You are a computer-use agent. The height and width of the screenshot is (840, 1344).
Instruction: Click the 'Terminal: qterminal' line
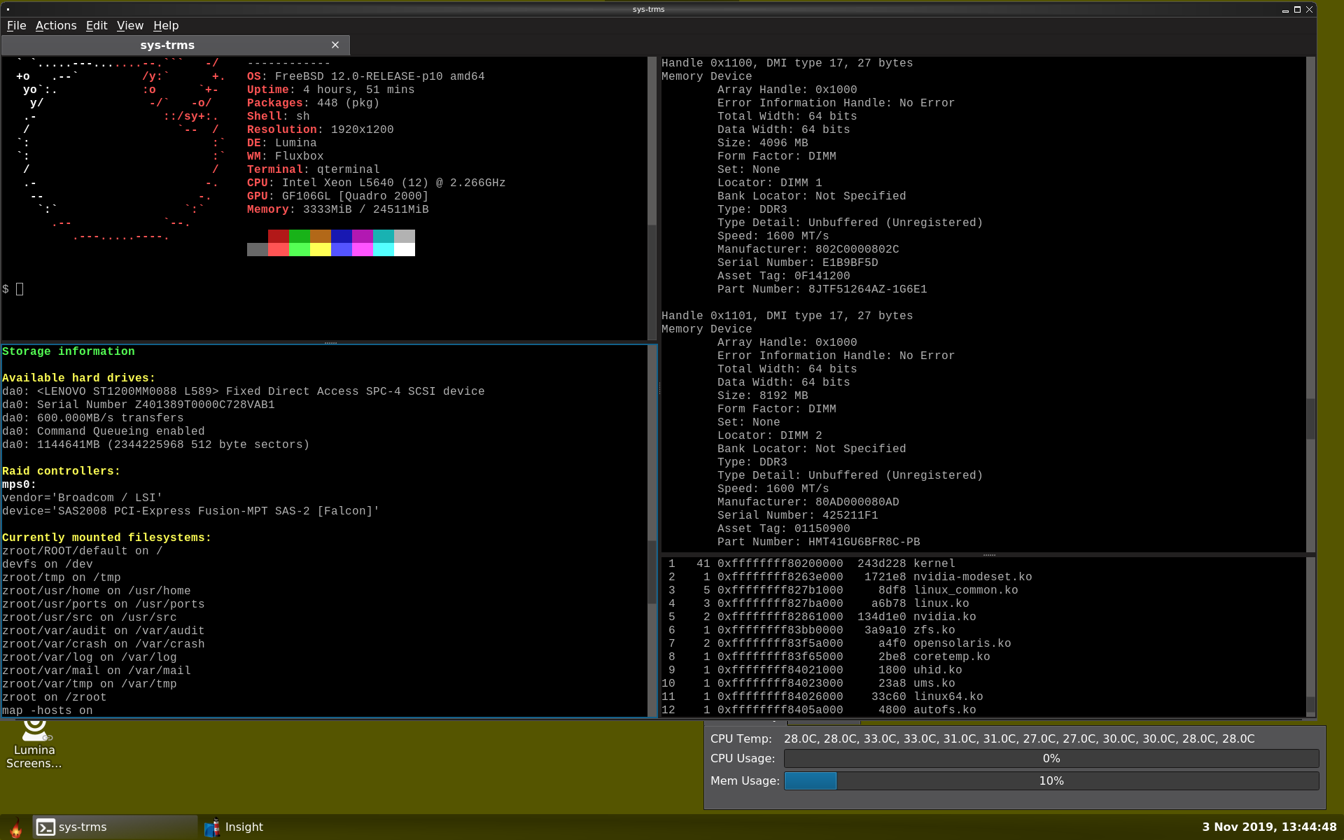(313, 169)
